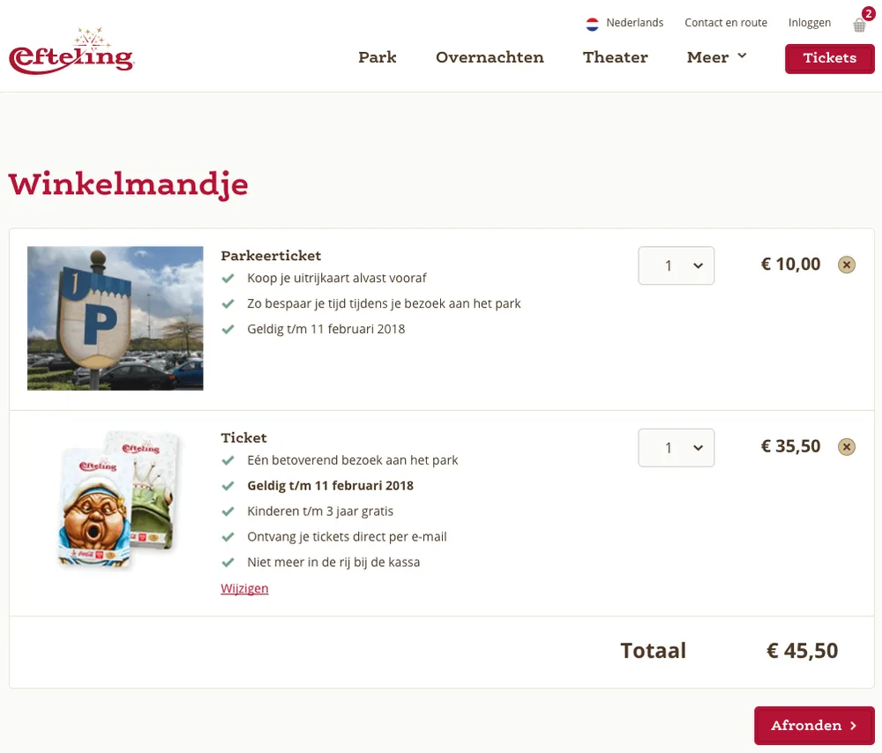Open the Wijzigen link under Ticket
This screenshot has width=882, height=753.
[244, 587]
